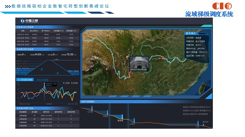Select the 2019.12.31 20:00 table row

click(47, 34)
